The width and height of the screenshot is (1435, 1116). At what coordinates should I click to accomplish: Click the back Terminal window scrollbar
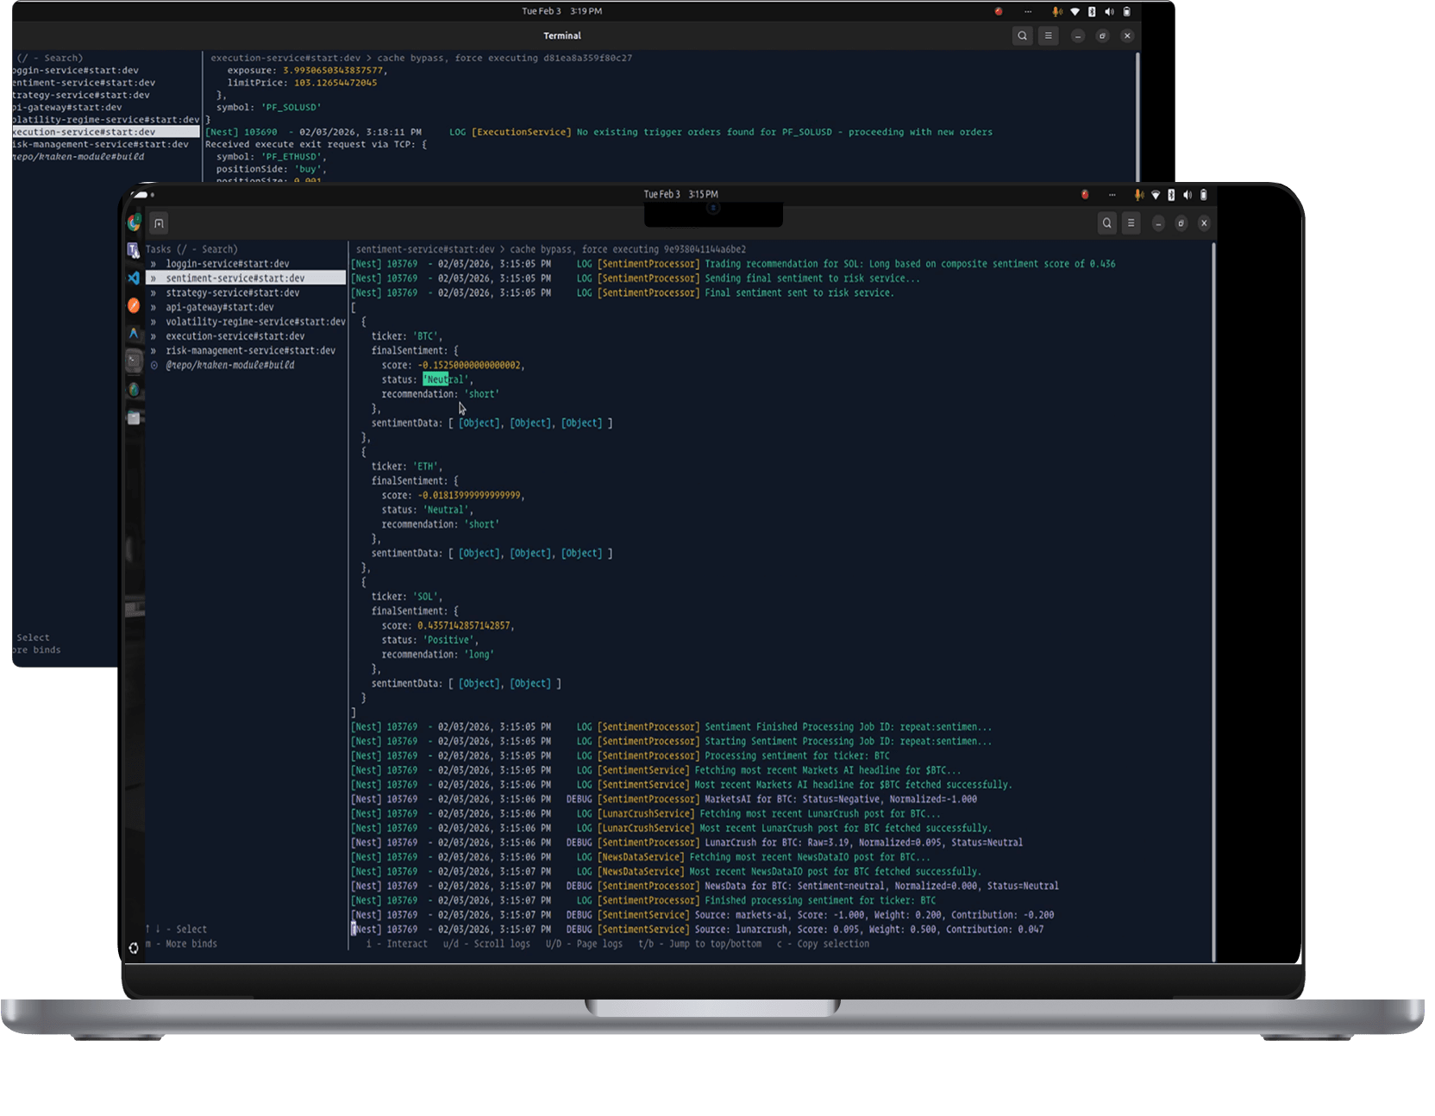pyautogui.click(x=1138, y=116)
